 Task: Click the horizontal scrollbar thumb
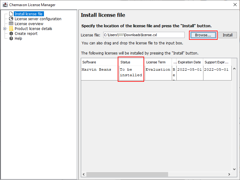[127, 174]
